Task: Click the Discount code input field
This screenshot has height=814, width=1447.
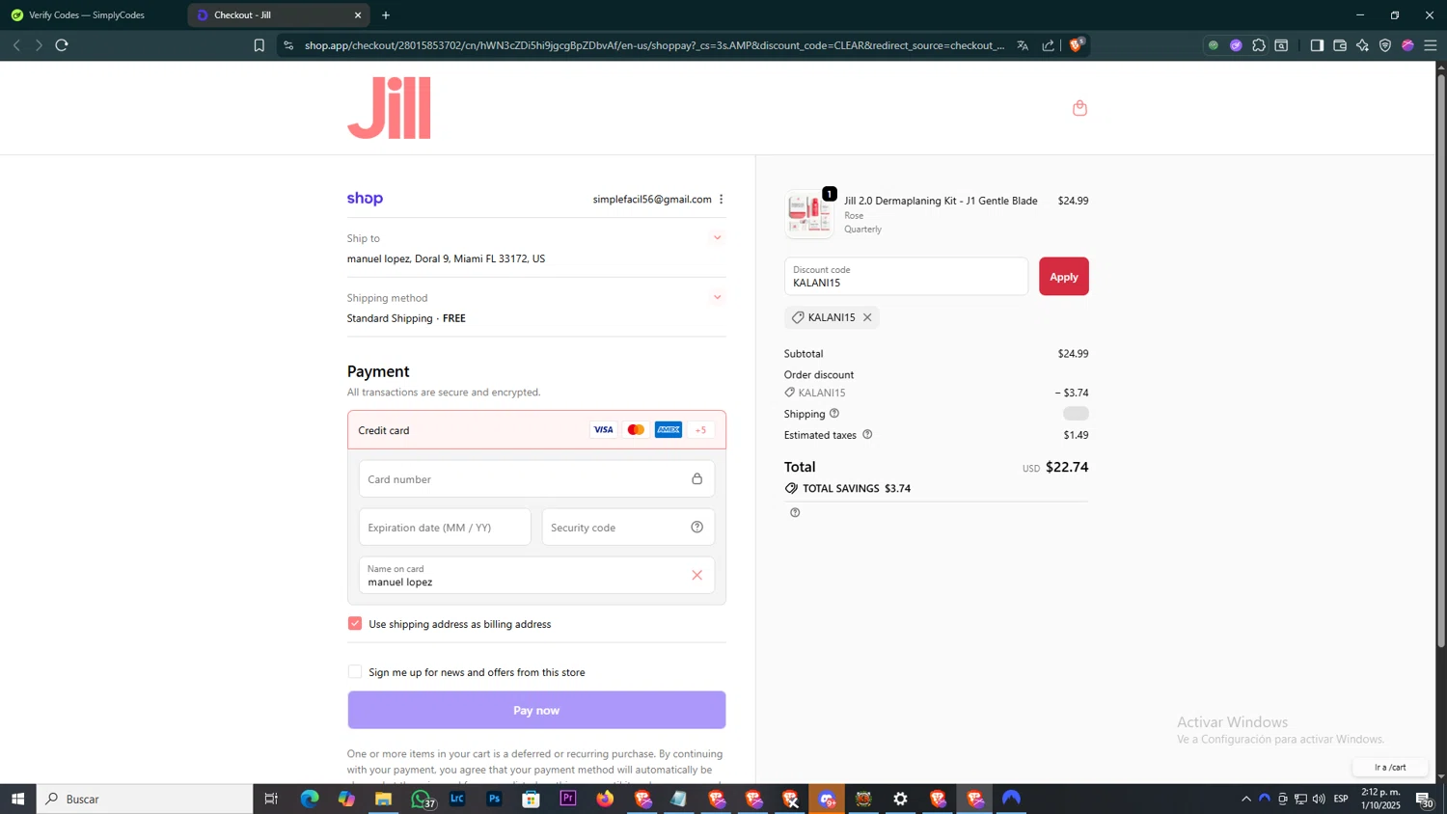Action: (x=906, y=277)
